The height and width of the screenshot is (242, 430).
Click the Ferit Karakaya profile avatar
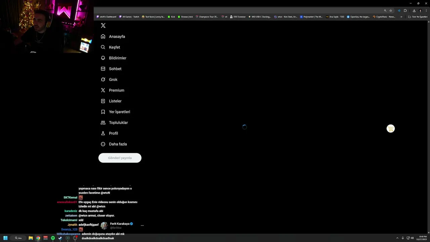point(104,226)
